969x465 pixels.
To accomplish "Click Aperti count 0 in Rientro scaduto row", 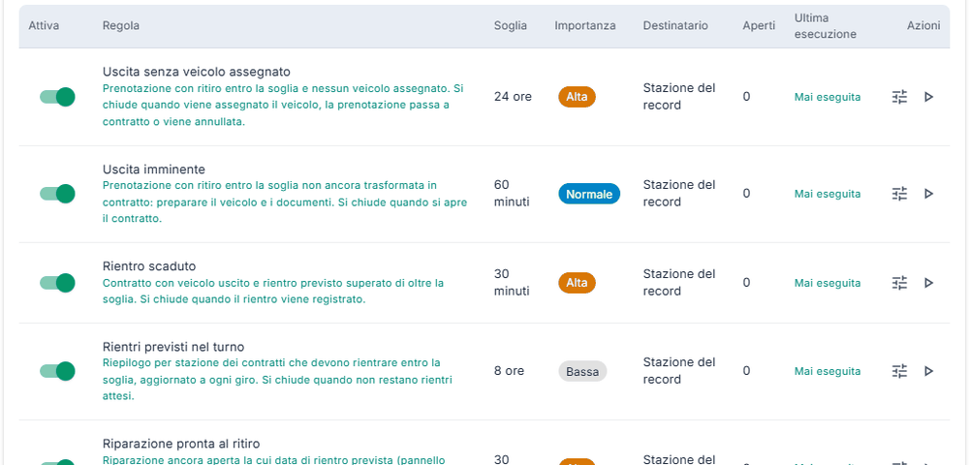I will point(746,283).
